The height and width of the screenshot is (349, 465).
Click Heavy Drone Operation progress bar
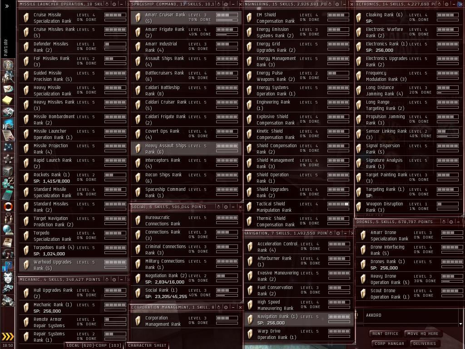(452, 281)
